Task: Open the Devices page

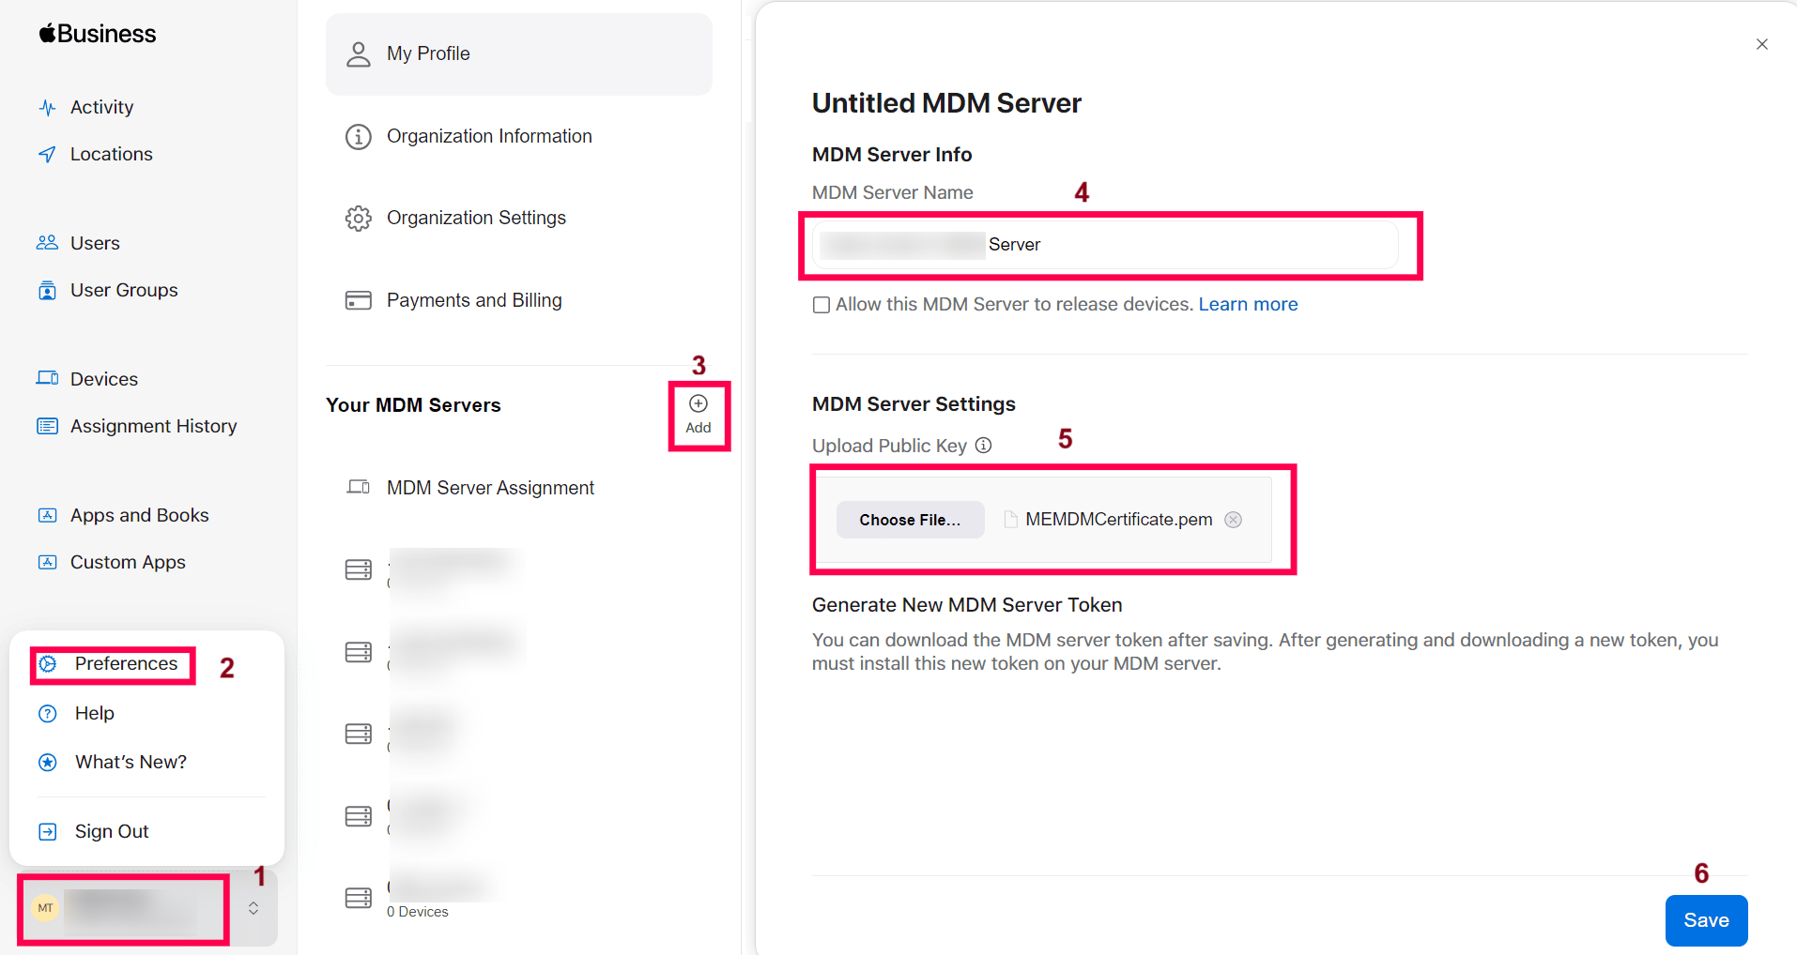Action: click(x=104, y=379)
